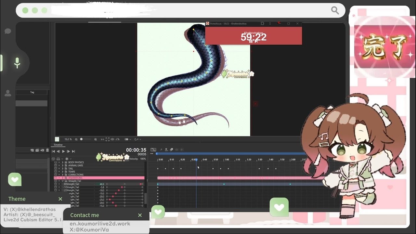The height and width of the screenshot is (234, 416).
Task: Toggle the track icon of the [0]Straight_Tail row
Action: [x=56, y=184]
